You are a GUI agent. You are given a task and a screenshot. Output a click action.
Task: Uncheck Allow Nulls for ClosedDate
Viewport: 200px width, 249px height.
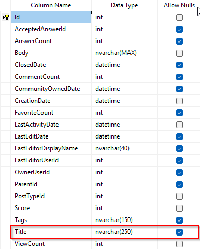tap(179, 65)
